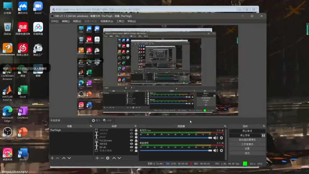309x174 pixels.
Task: Open the 场景集合(S) menu
Action: tap(107, 21)
